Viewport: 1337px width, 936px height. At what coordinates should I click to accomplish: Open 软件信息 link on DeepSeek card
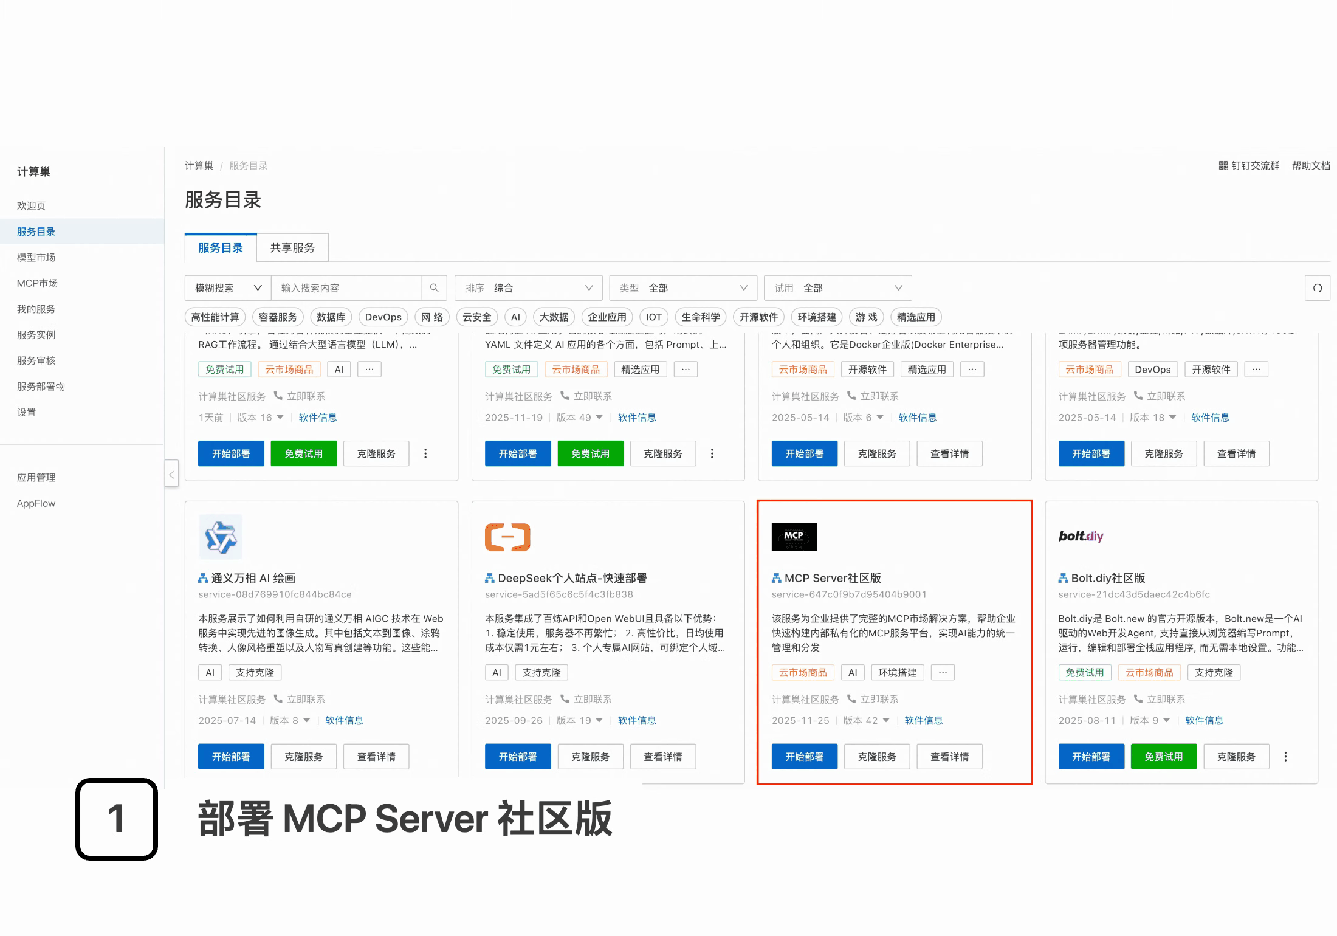(x=637, y=721)
